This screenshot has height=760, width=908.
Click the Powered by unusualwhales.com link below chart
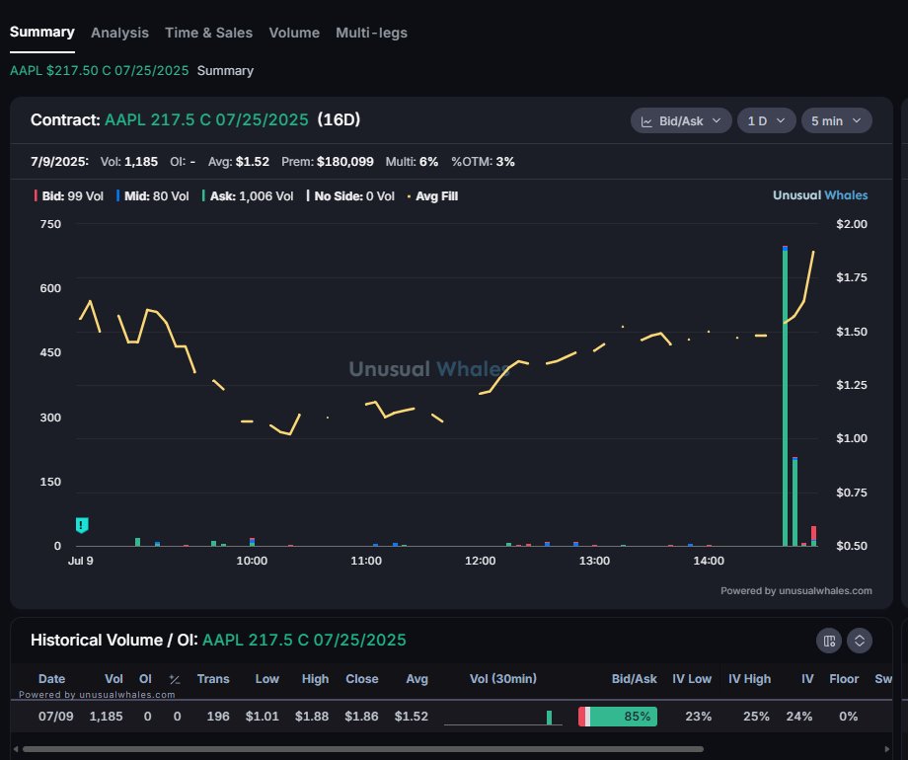pos(796,591)
